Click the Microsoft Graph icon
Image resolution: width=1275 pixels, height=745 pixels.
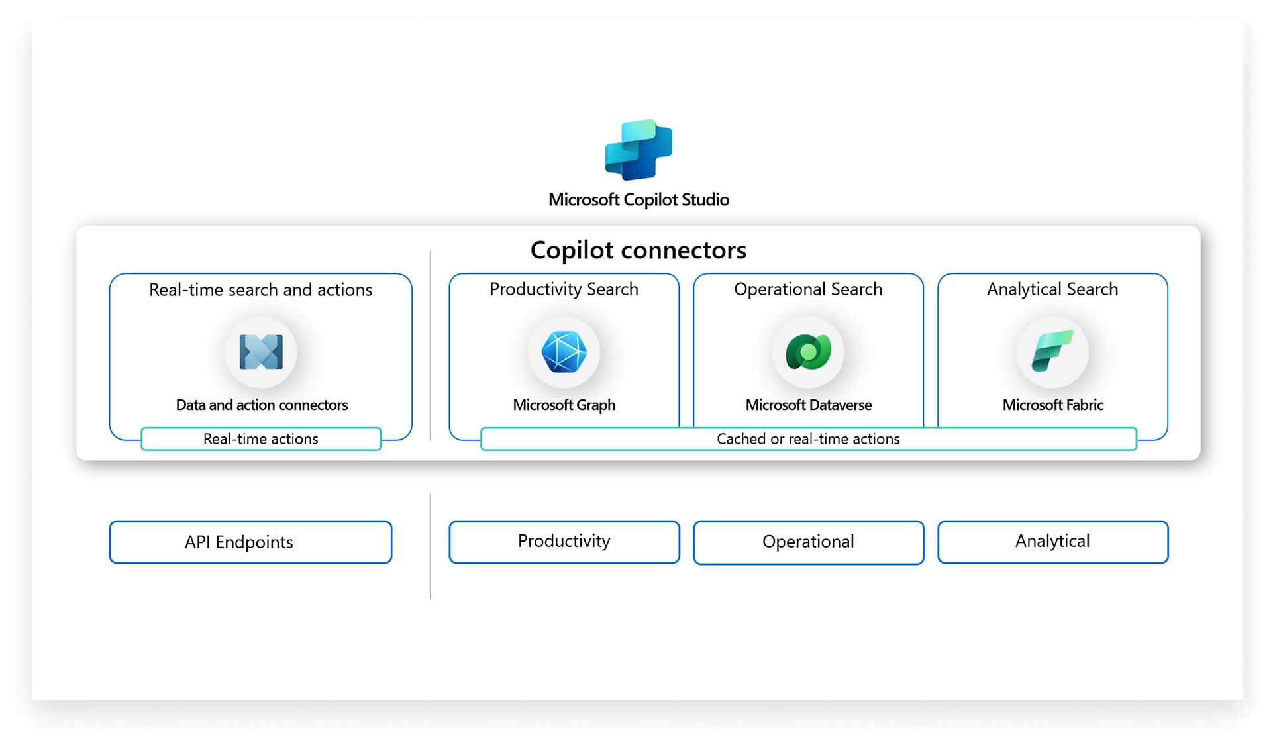[564, 352]
